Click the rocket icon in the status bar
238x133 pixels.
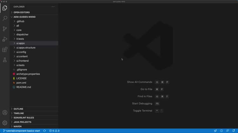click(x=215, y=131)
